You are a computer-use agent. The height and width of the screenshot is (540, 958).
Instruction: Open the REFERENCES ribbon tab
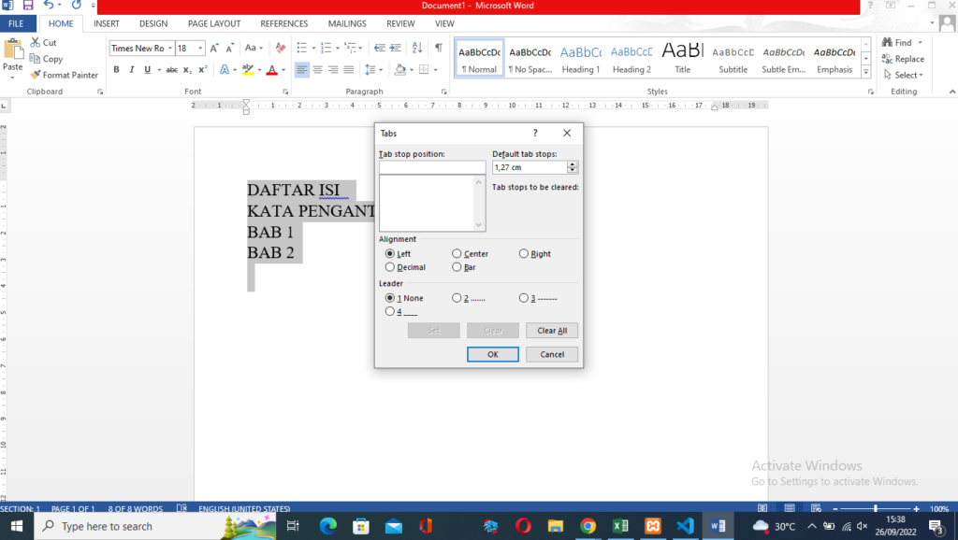[x=283, y=23]
